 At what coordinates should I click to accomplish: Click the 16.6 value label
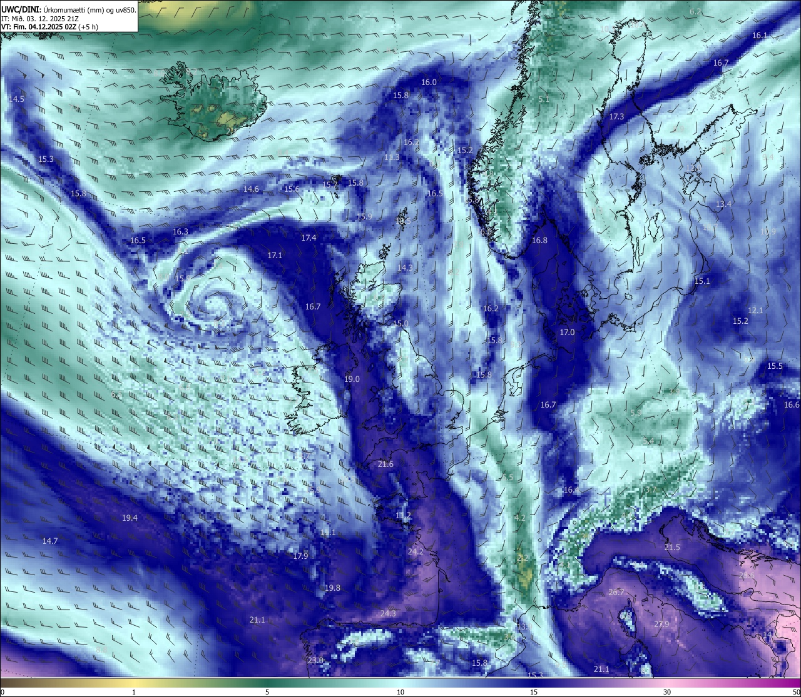click(792, 404)
